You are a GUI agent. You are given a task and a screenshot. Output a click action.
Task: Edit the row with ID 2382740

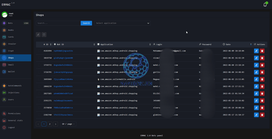[256, 115]
